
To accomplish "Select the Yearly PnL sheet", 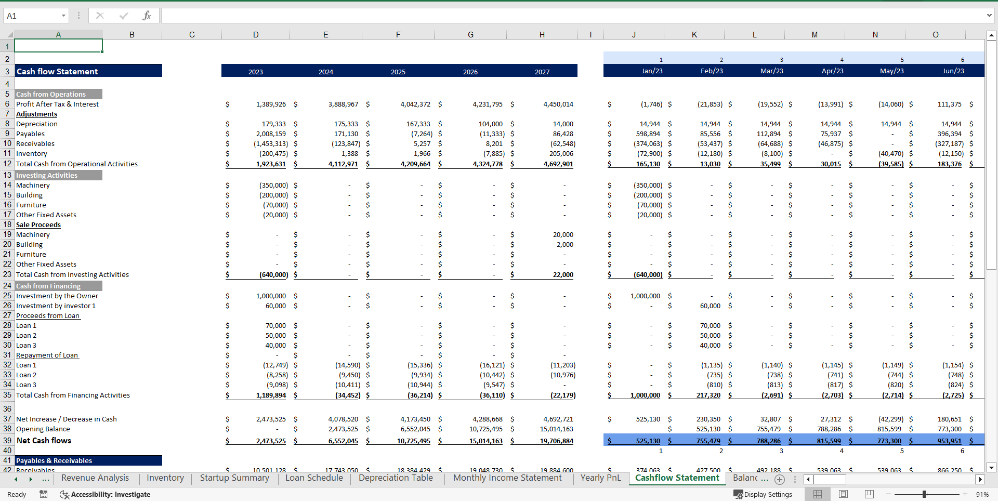I will [x=600, y=478].
